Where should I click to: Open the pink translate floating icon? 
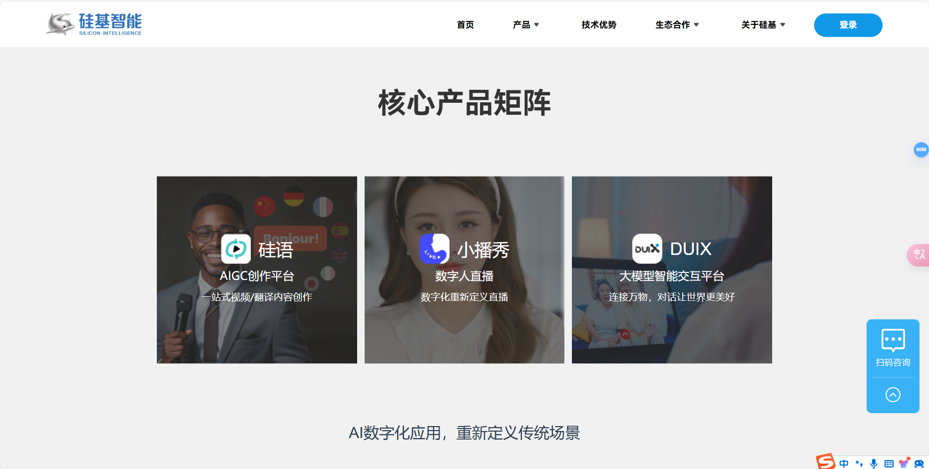[x=921, y=255]
